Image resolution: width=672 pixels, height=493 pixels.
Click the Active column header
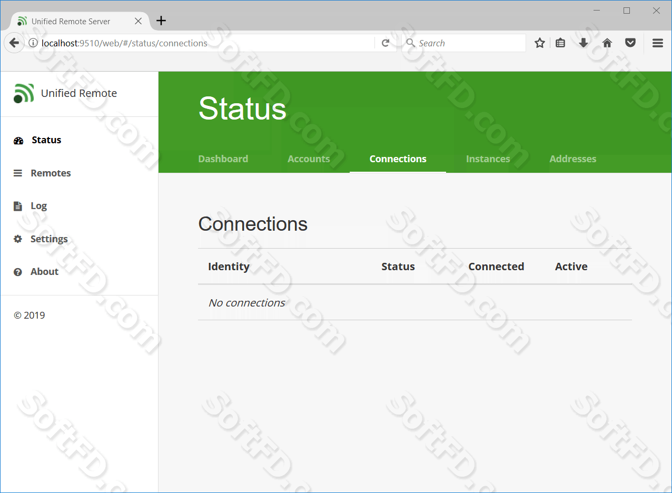click(x=571, y=267)
